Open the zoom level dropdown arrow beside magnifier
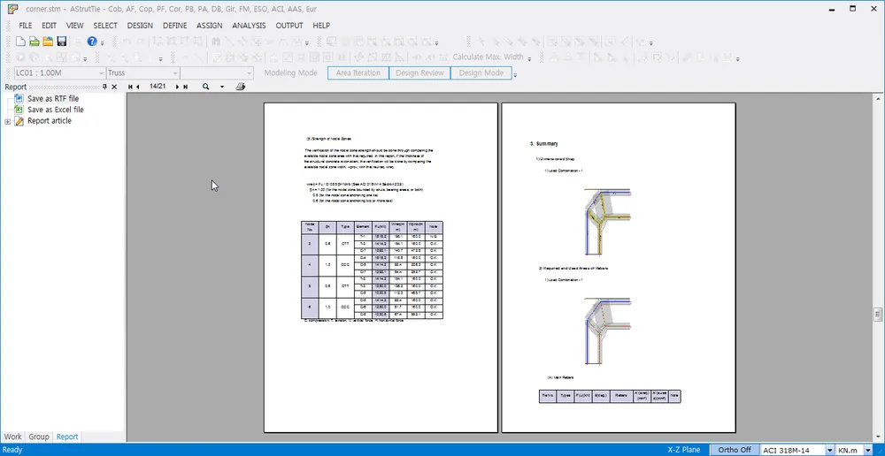This screenshot has width=885, height=456. [x=222, y=87]
